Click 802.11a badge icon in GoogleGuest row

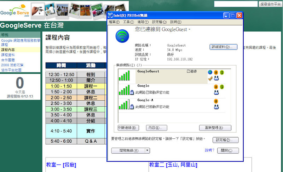216,72
